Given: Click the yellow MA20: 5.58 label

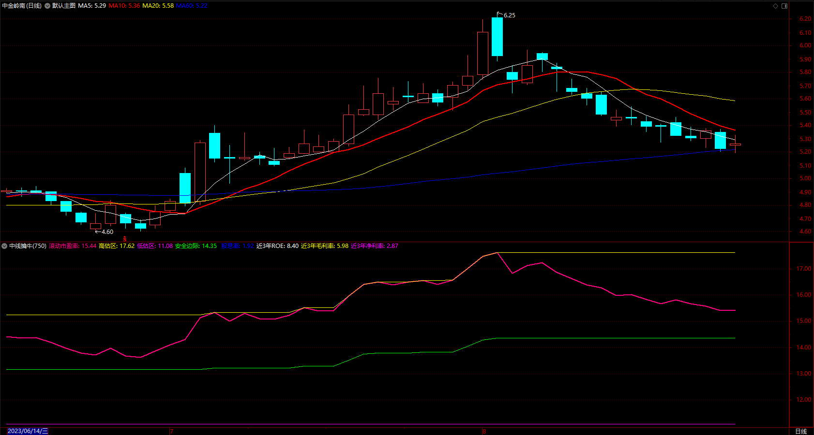Looking at the screenshot, I should pyautogui.click(x=158, y=6).
